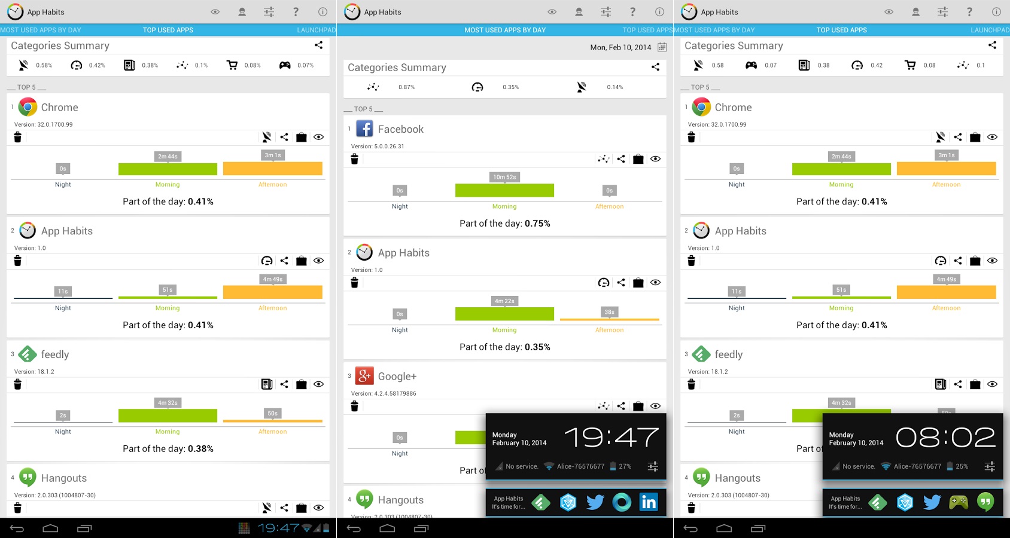Toggle the eye visibility icon for Google+

coord(656,406)
